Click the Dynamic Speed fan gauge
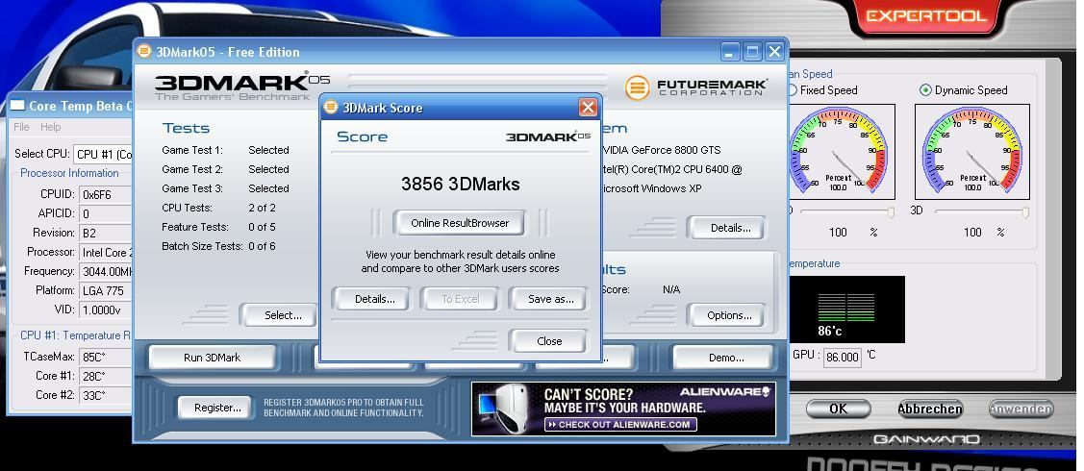Viewport: 1084px width, 471px height. click(x=972, y=152)
